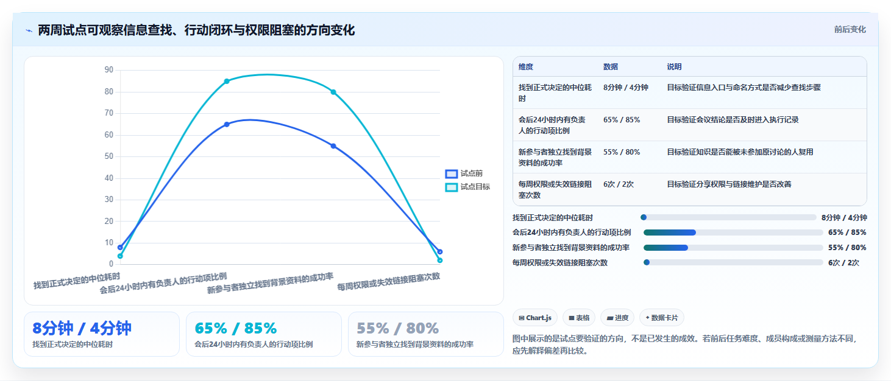Click y-axis tick label 90
The width and height of the screenshot is (891, 381).
click(x=108, y=70)
